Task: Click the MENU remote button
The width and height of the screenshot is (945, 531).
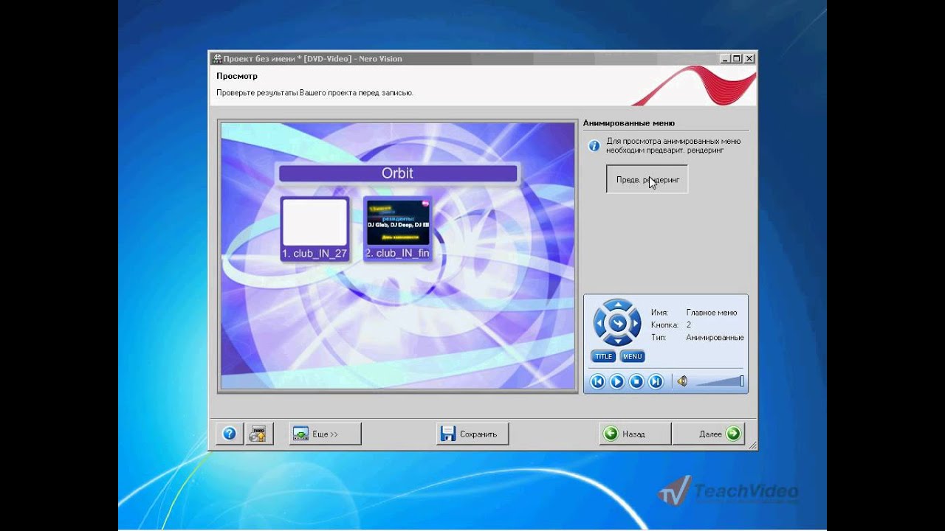Action: 633,357
